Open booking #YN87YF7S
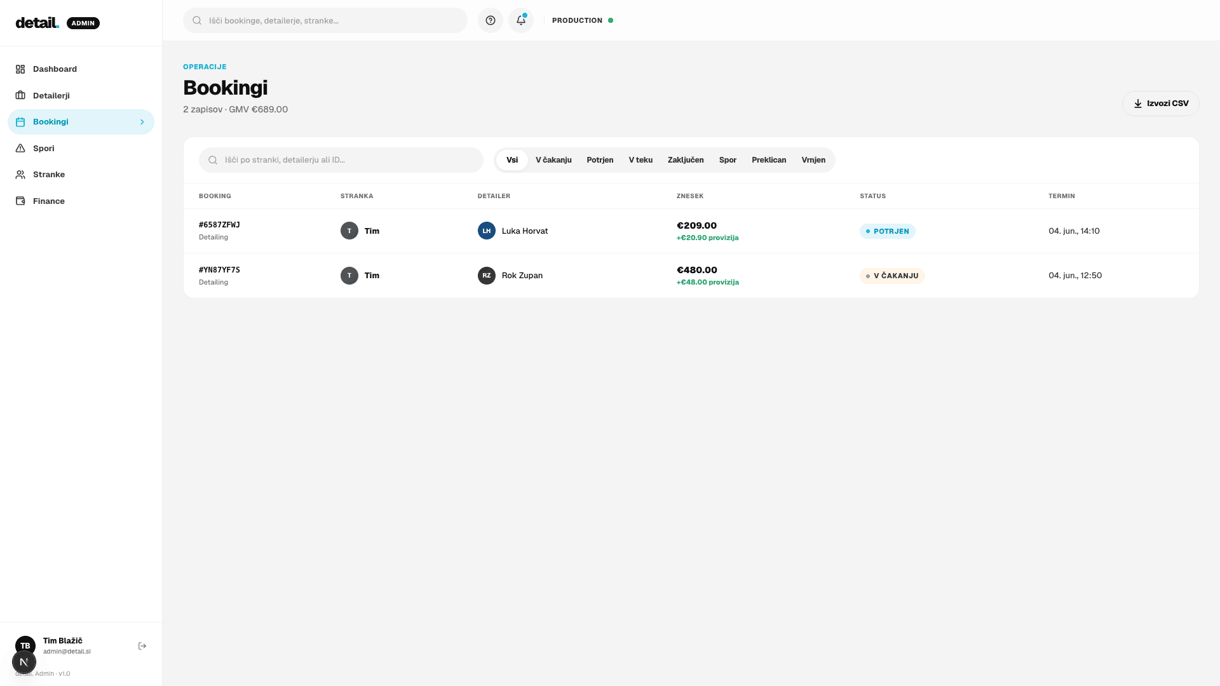 (x=219, y=269)
